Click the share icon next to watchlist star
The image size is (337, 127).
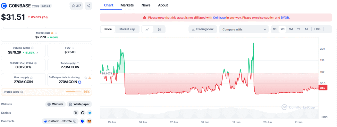point(88,6)
